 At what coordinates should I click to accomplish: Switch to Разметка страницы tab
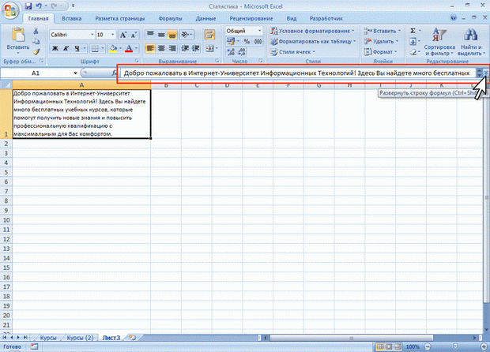(x=120, y=18)
